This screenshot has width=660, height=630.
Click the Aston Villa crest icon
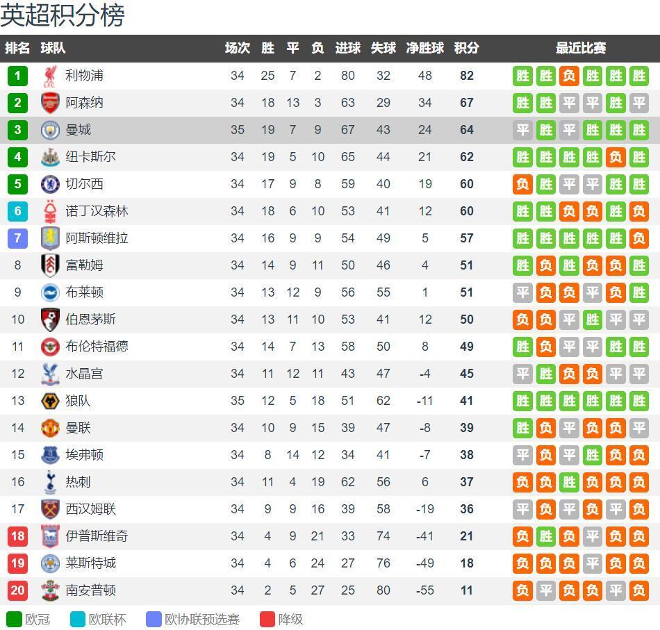pos(50,238)
